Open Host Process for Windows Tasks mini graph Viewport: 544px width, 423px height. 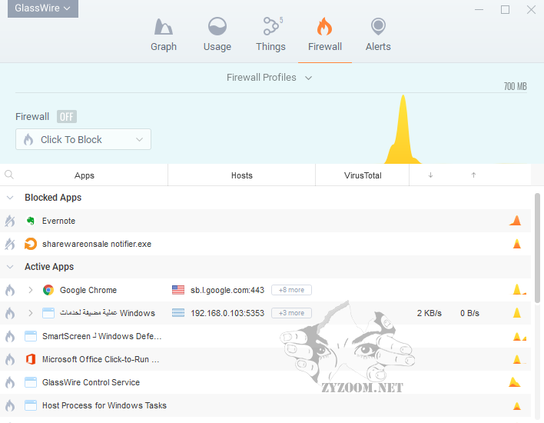point(517,406)
